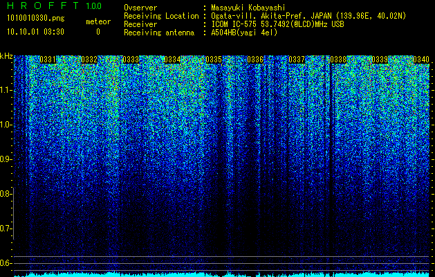Click the Ovserver field label
This screenshot has height=277, width=435.
tap(140, 8)
